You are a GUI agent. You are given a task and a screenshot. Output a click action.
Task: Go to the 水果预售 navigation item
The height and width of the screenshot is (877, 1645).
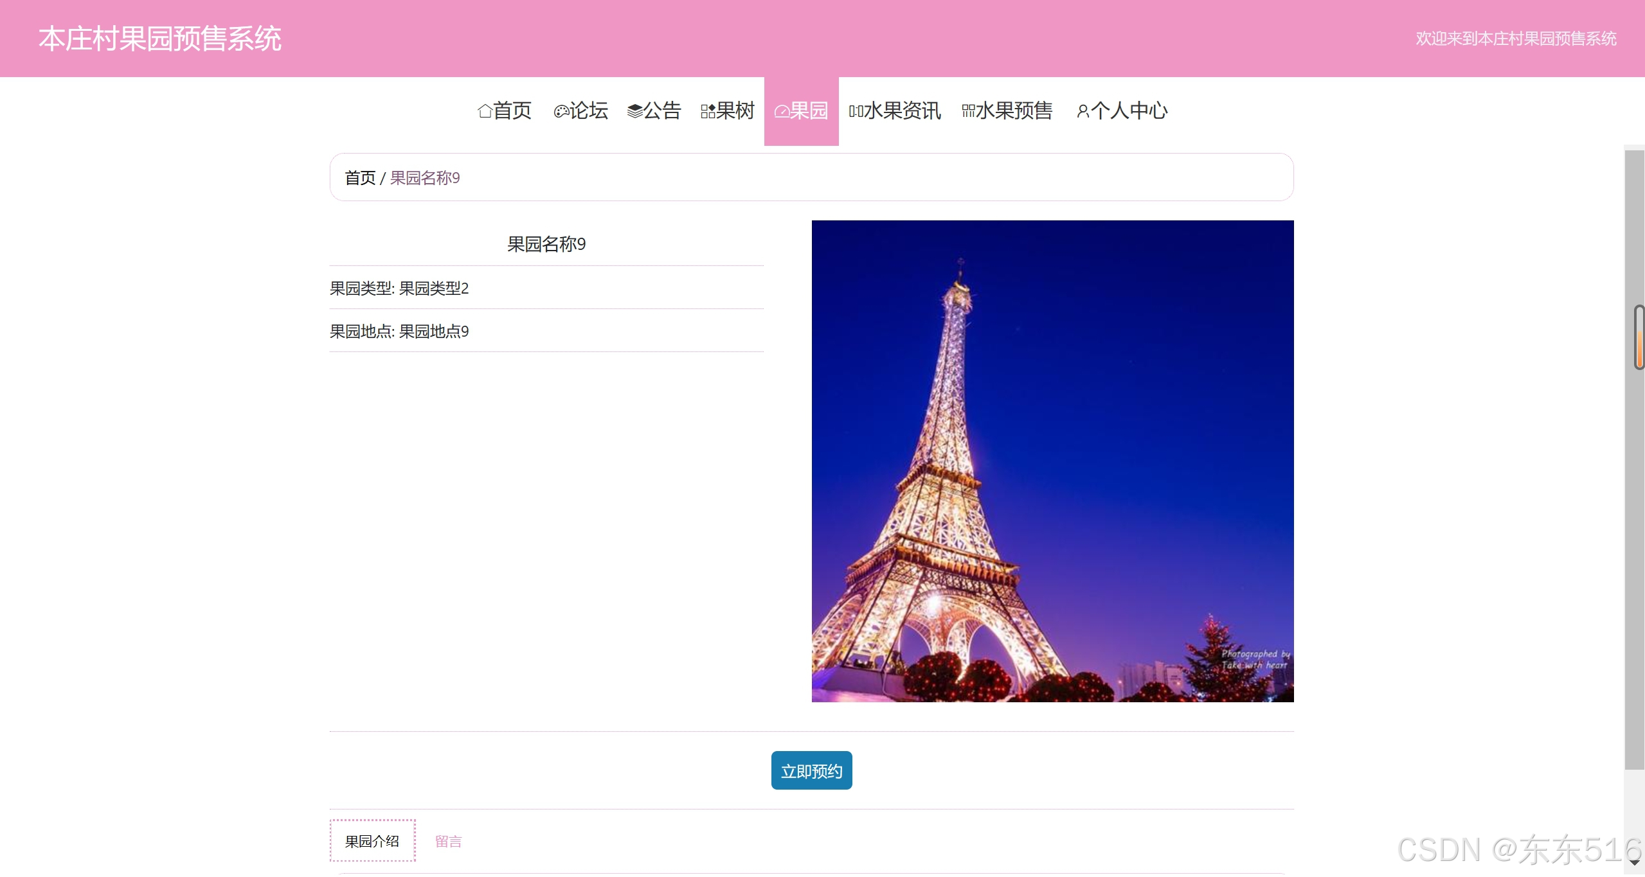coord(1014,111)
